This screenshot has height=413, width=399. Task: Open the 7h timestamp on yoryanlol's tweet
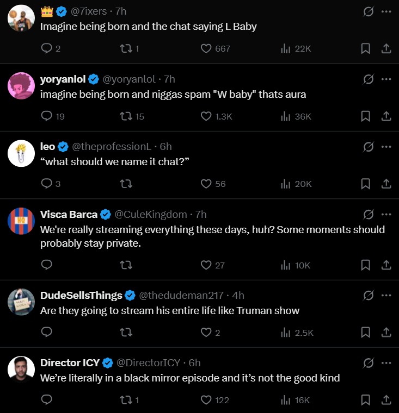[x=169, y=79]
